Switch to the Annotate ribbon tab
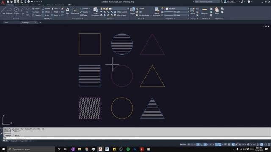This screenshot has width=271, height=152. pyautogui.click(x=25, y=5)
